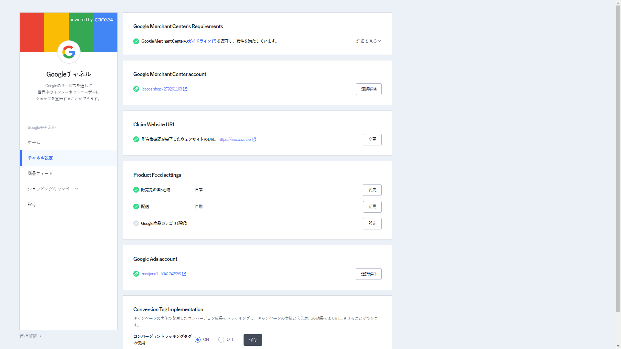The image size is (621, 349).
Task: Open ホーム in the sidebar menu
Action: 69,143
